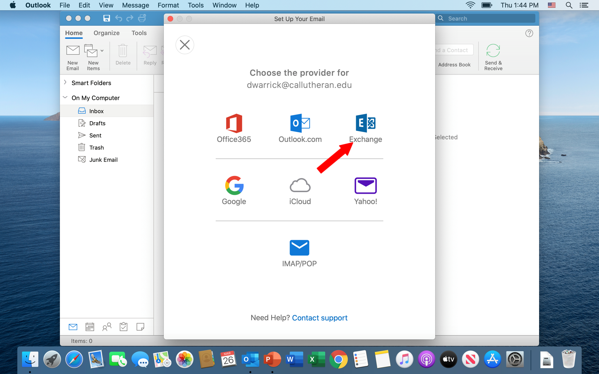Switch to the Organize ribbon tab
The image size is (599, 374).
point(106,33)
